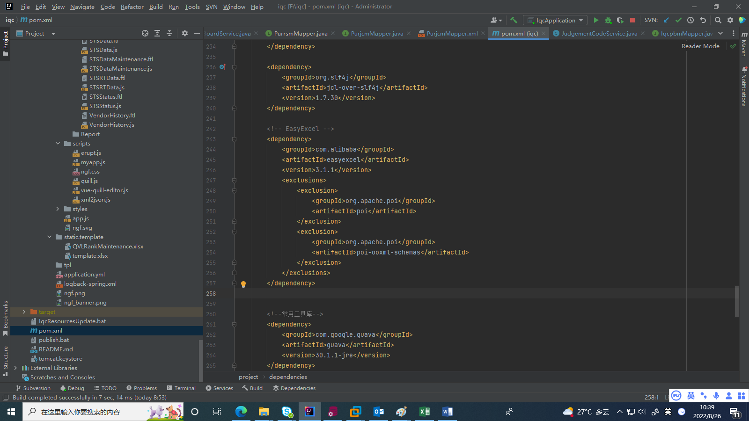Select application.yml in the project tree
This screenshot has width=749, height=421.
pos(84,275)
